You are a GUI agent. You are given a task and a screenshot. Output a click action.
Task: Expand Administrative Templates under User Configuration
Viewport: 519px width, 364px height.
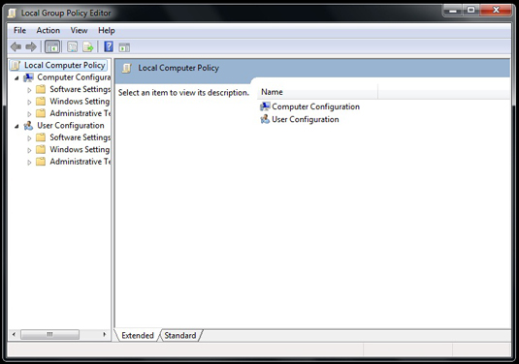pyautogui.click(x=29, y=163)
